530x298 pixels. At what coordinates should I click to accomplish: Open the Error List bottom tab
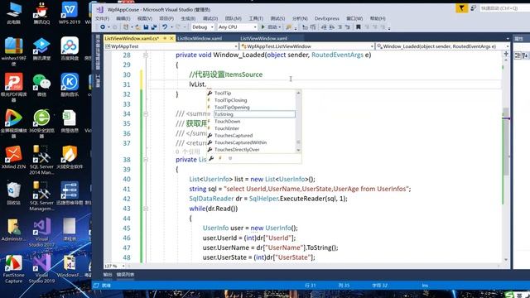pyautogui.click(x=125, y=275)
